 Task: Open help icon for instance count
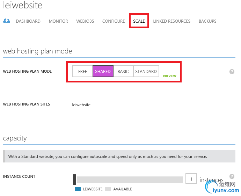[232, 176]
